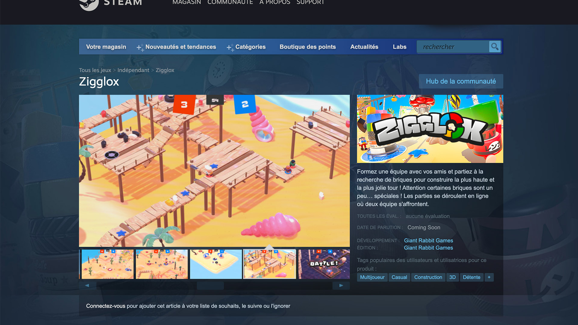
Task: Follow the Tous les jeux breadcrumb
Action: point(95,70)
